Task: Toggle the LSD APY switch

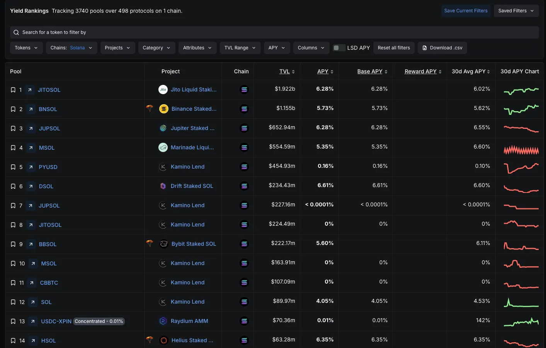Action: coord(339,48)
